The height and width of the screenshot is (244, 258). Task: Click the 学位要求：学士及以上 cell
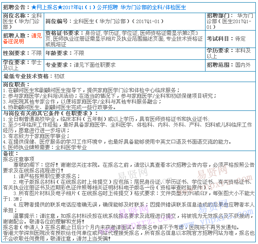[x=23, y=65]
